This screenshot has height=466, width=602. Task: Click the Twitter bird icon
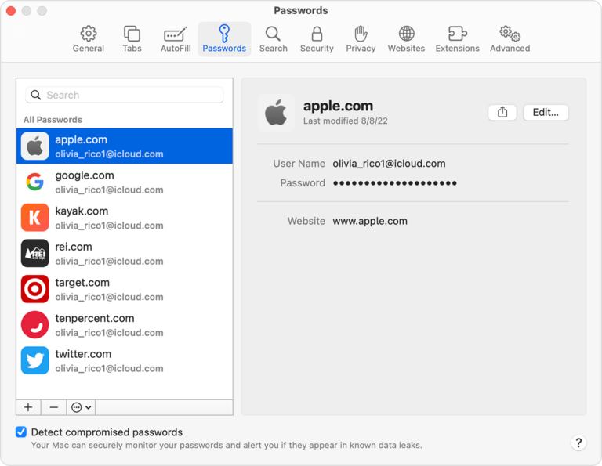pos(35,360)
